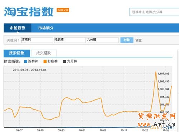This screenshot has height=132, width=179.
Task: Click the 淘宝指数 logo
Action: (x=29, y=12)
